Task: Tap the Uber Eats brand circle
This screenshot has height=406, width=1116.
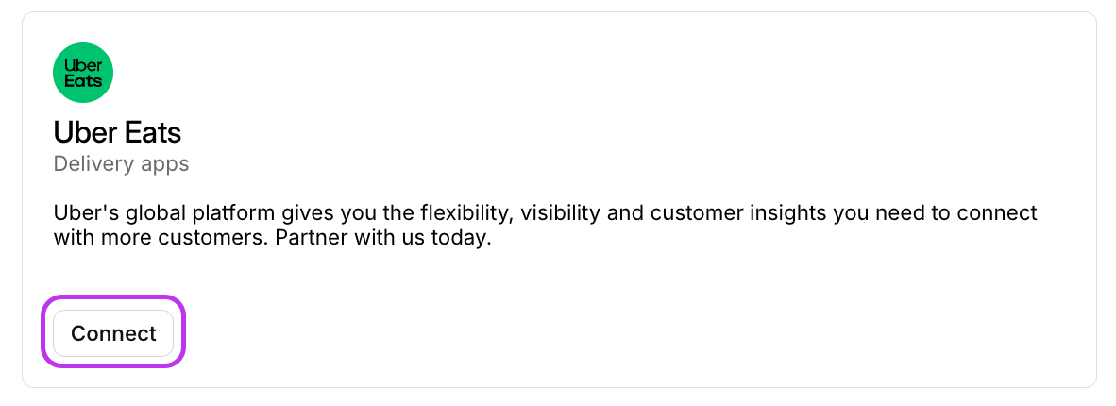Action: tap(83, 73)
